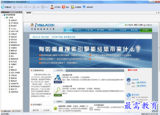Open the magnifier wizard toolbar icon
Viewport: 160px width, 115px height.
[84, 7]
